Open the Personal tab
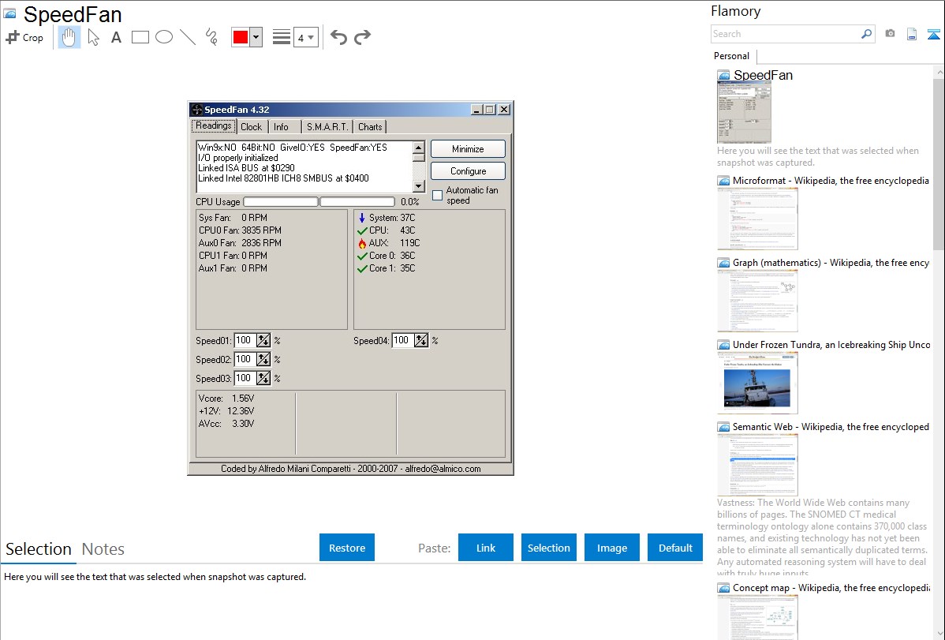This screenshot has height=640, width=945. pyautogui.click(x=732, y=56)
